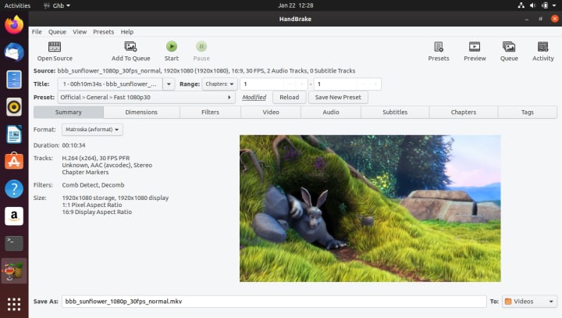Click the Chapter Markers track text
562x318 pixels.
coord(85,172)
